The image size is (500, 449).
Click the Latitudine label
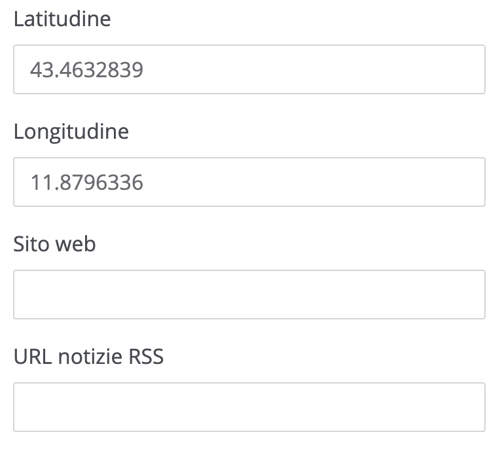pyautogui.click(x=62, y=19)
